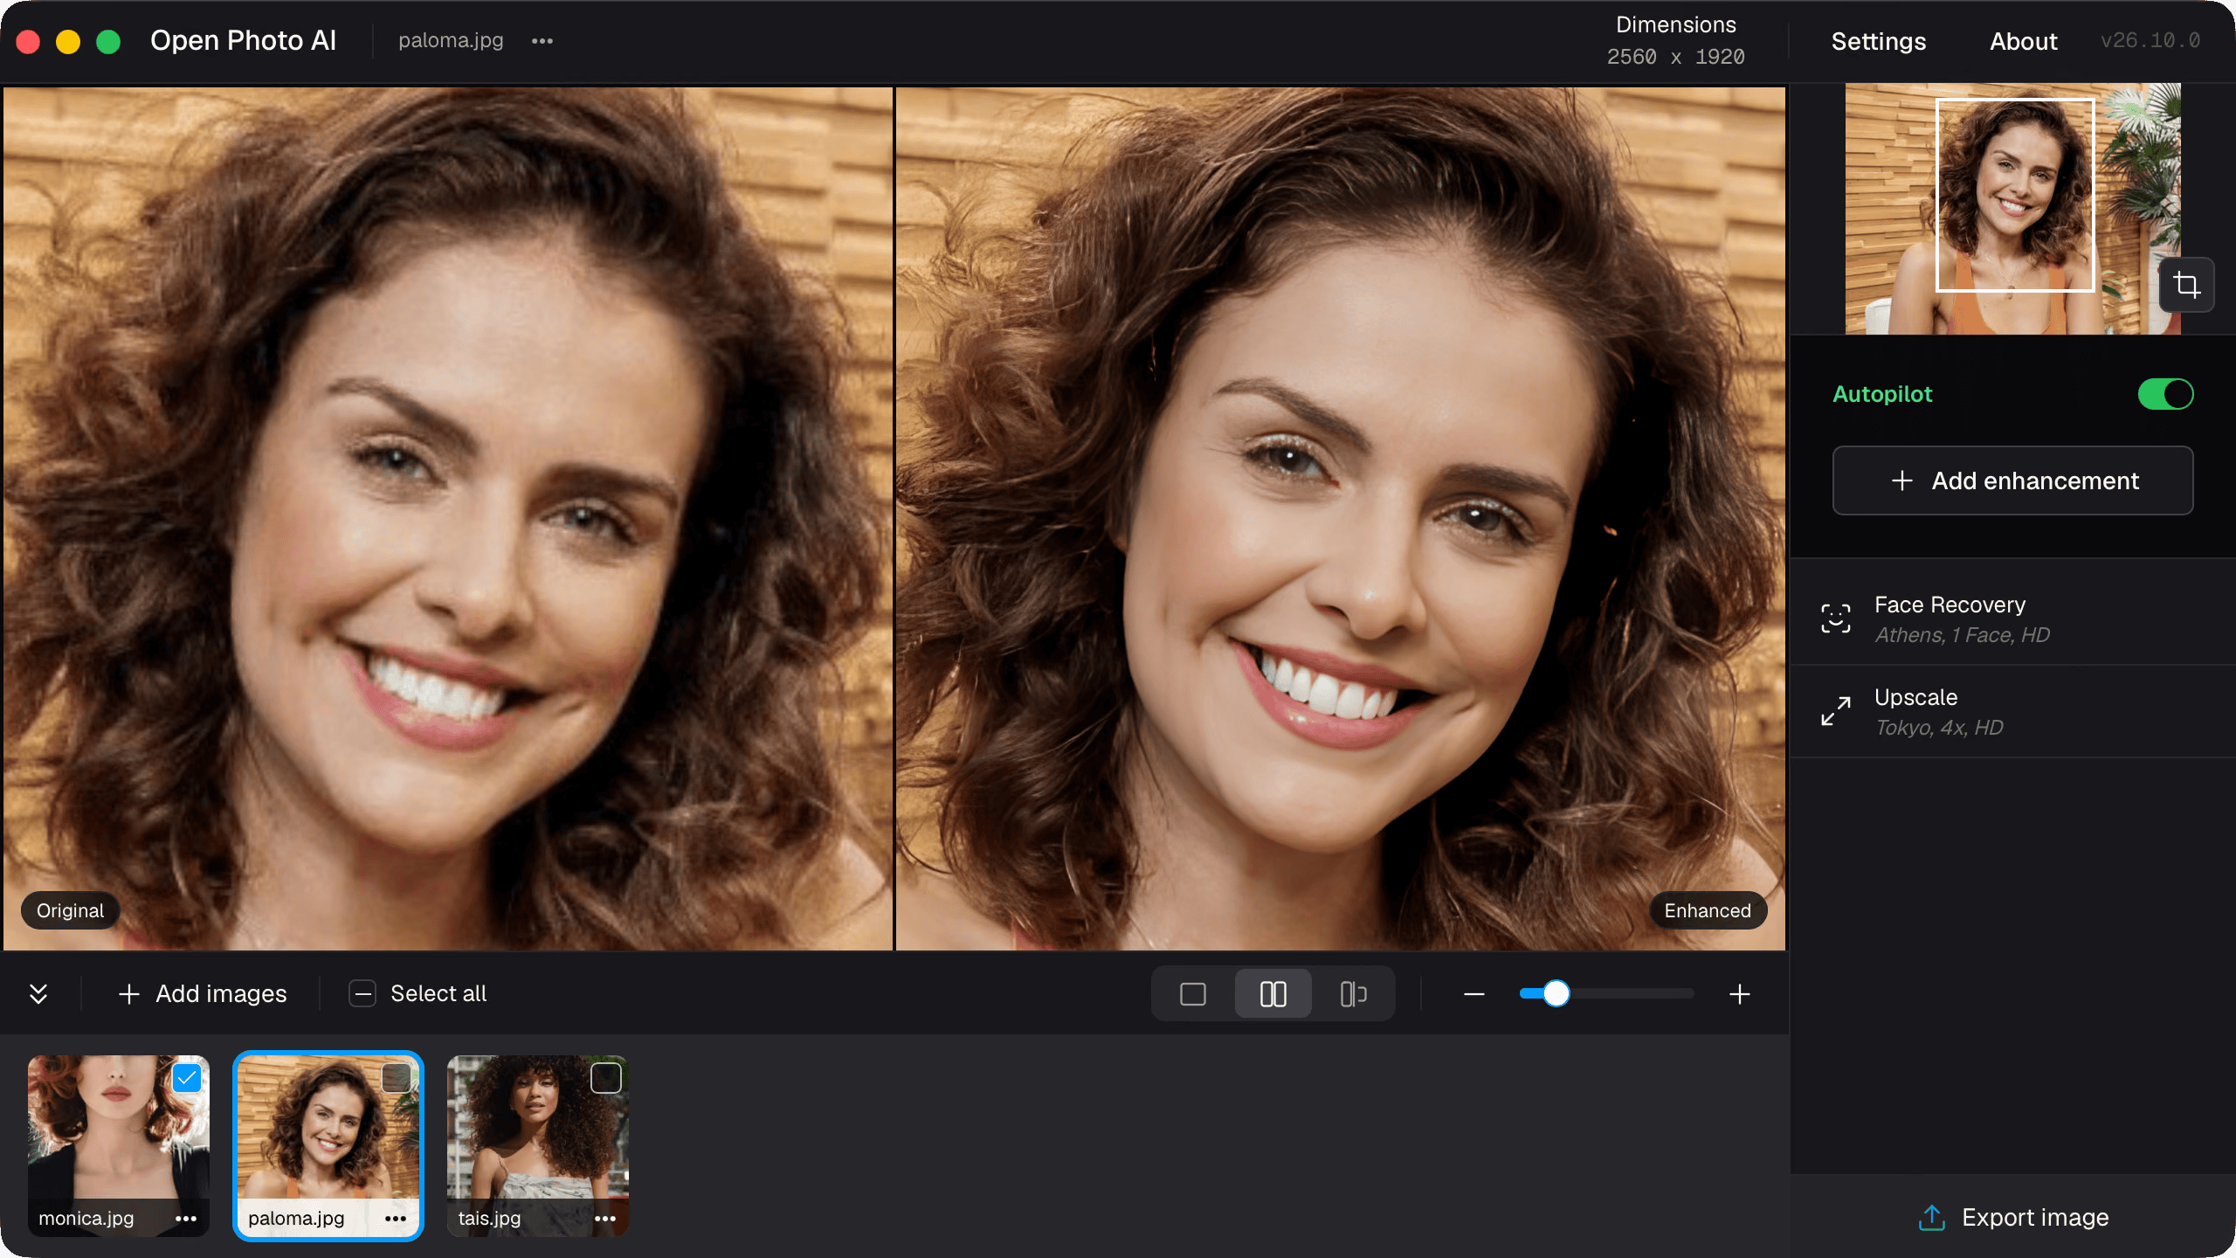Click the Tokyo, 4x, HD subtitle
This screenshot has width=2236, height=1258.
pos(1938,728)
